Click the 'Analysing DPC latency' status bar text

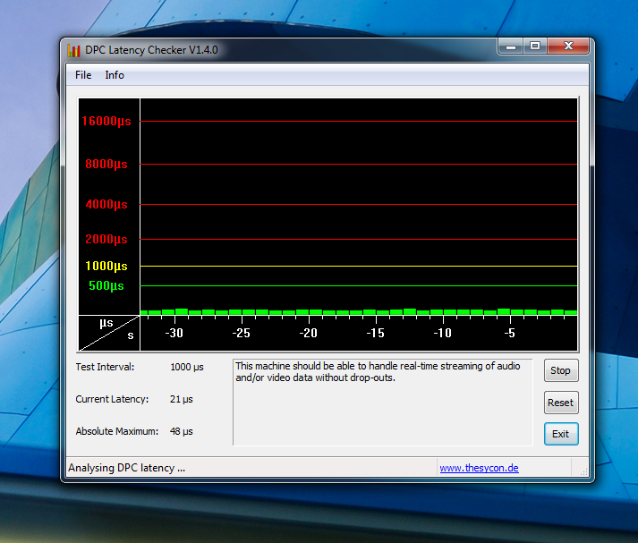(x=127, y=468)
